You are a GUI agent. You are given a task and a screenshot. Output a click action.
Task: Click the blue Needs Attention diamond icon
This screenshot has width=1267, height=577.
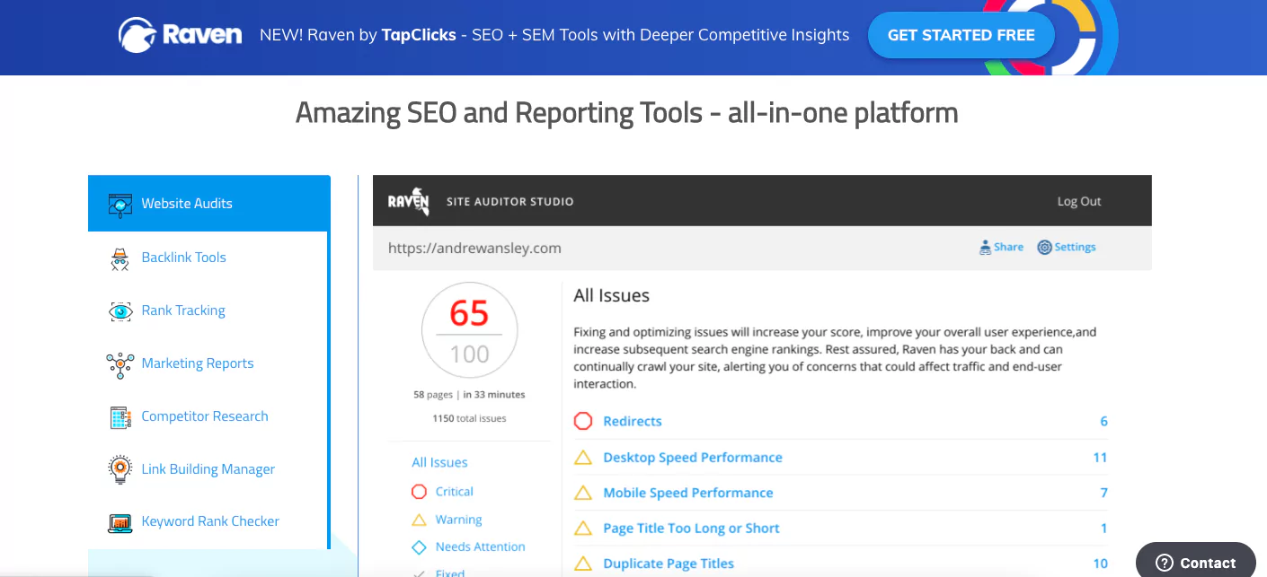(419, 547)
